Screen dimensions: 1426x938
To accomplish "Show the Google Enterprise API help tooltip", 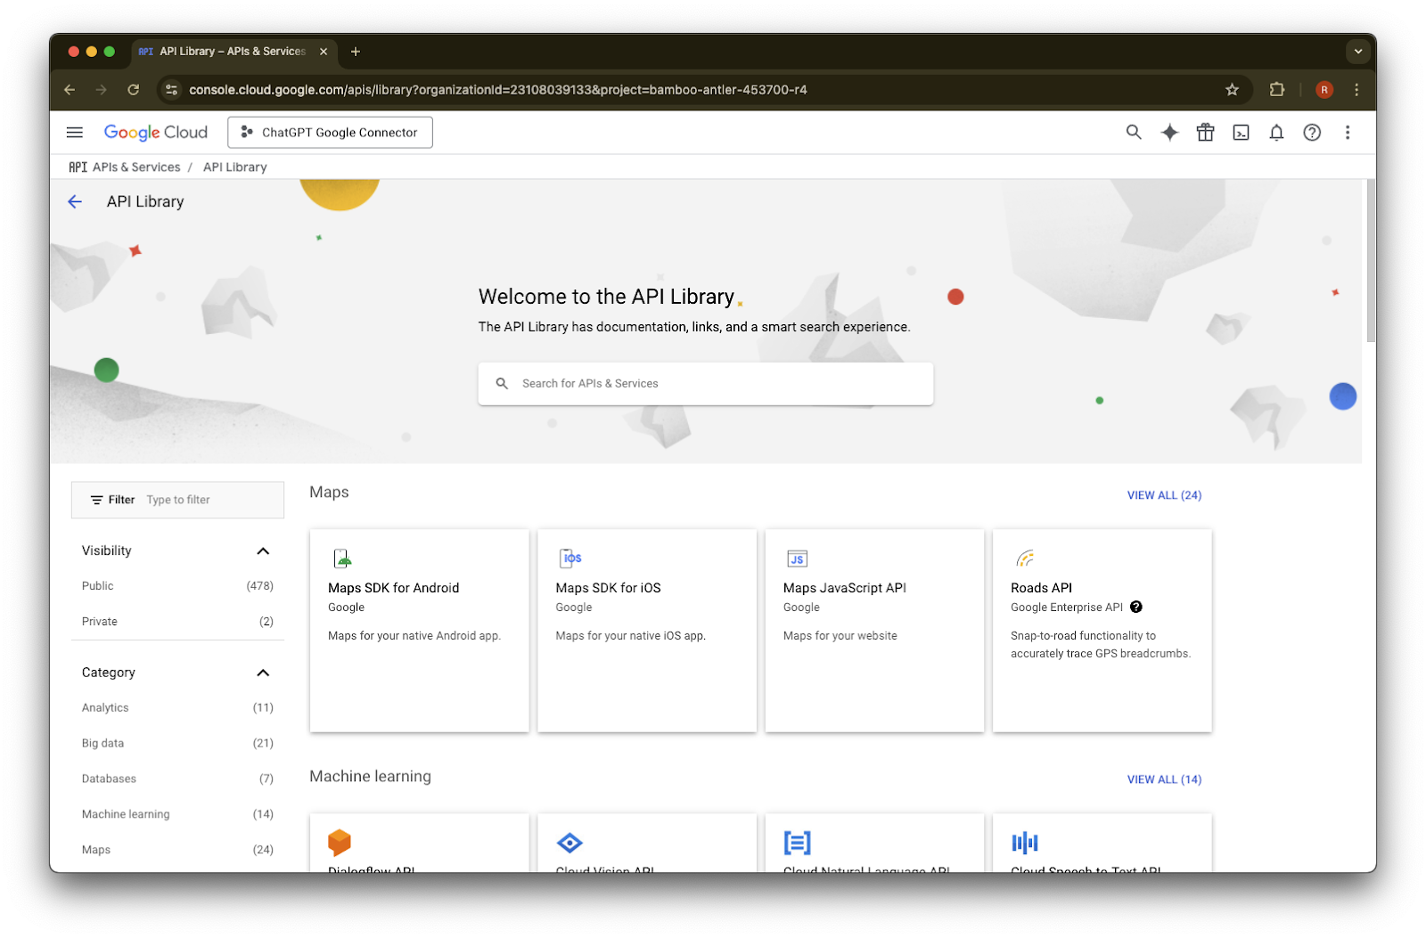I will pyautogui.click(x=1136, y=608).
